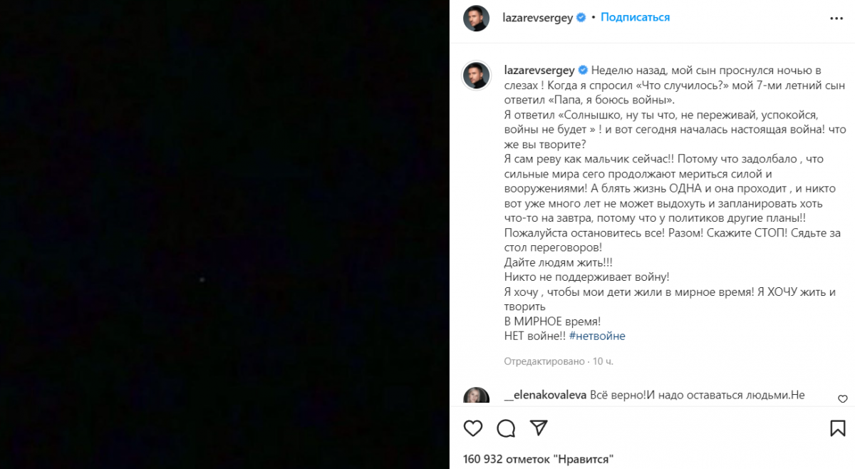Open lazarevsergey avatar in the post header
The image size is (855, 469).
(475, 18)
